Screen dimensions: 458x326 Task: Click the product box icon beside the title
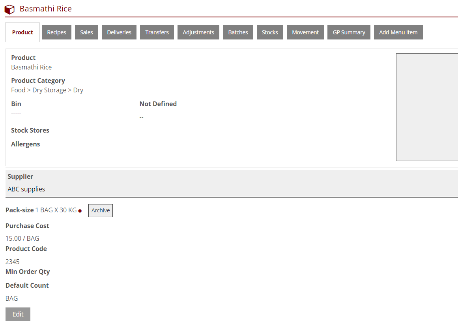[9, 9]
